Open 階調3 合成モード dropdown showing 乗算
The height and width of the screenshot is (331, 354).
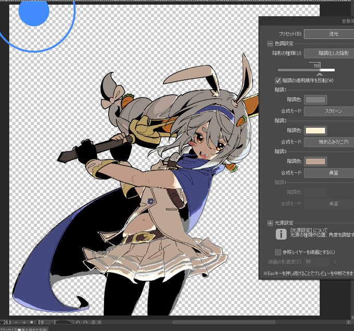tap(329, 173)
